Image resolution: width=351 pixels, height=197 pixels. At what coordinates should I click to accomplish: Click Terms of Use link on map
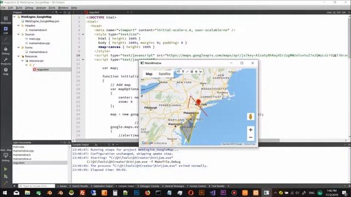point(250,144)
